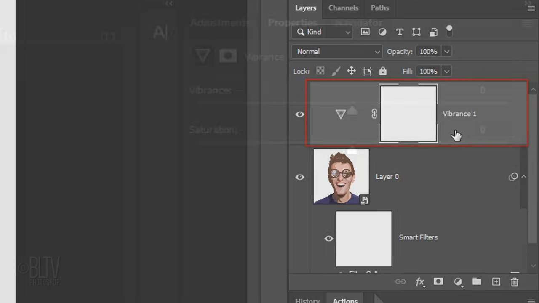Click the Create a new layer icon
The width and height of the screenshot is (539, 303).
tap(496, 282)
